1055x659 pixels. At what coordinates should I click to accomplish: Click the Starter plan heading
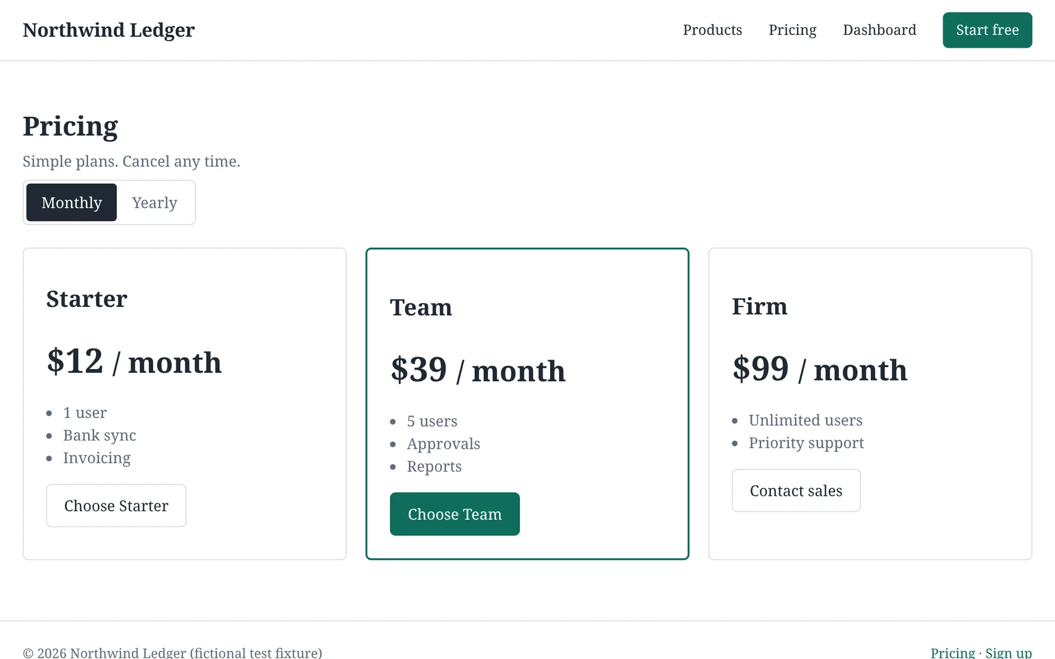(x=87, y=299)
